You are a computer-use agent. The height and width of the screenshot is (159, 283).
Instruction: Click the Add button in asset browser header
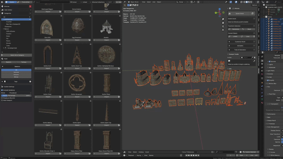pos(119,2)
